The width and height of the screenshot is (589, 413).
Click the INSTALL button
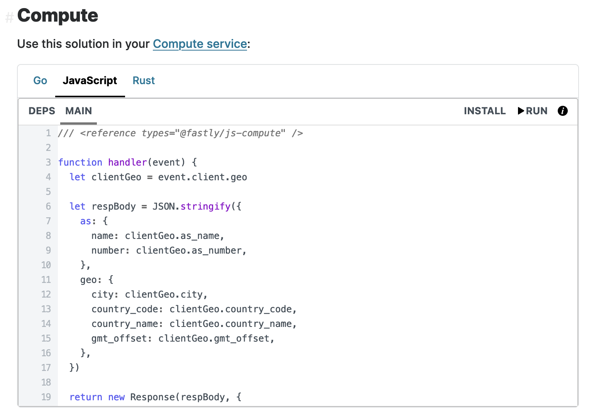[x=485, y=111]
